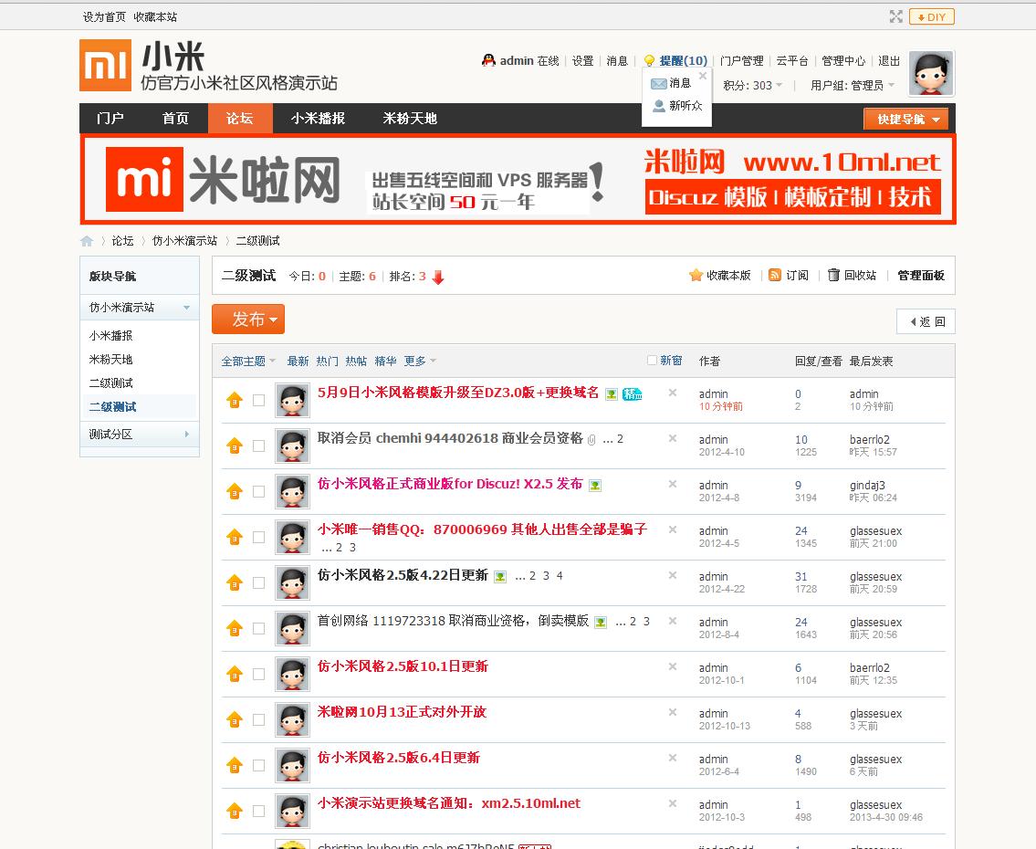
Task: Click sticky arrow icon of 取消会员 thread
Action: [235, 446]
